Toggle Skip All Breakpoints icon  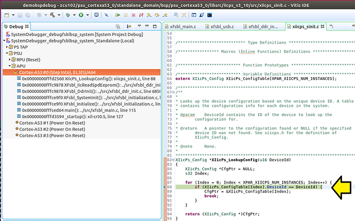click(106, 15)
